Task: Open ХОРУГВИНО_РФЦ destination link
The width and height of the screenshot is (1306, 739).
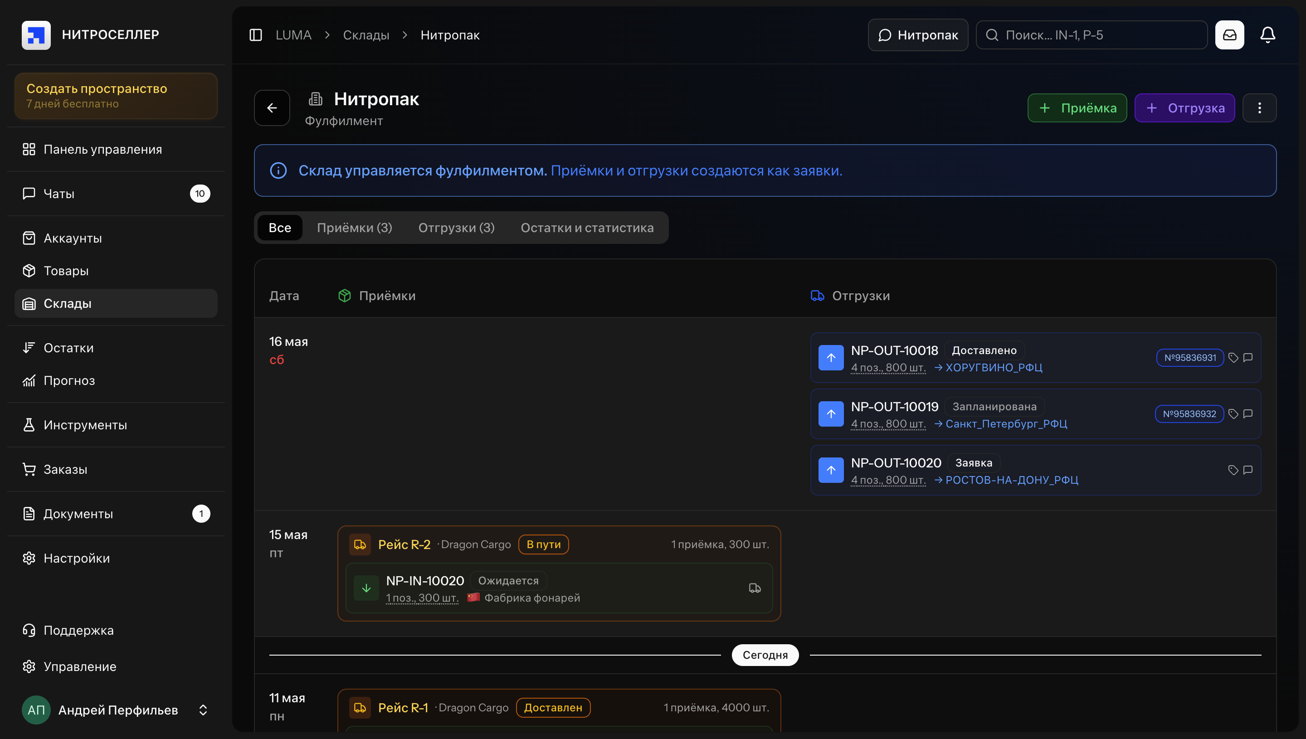Action: (988, 368)
